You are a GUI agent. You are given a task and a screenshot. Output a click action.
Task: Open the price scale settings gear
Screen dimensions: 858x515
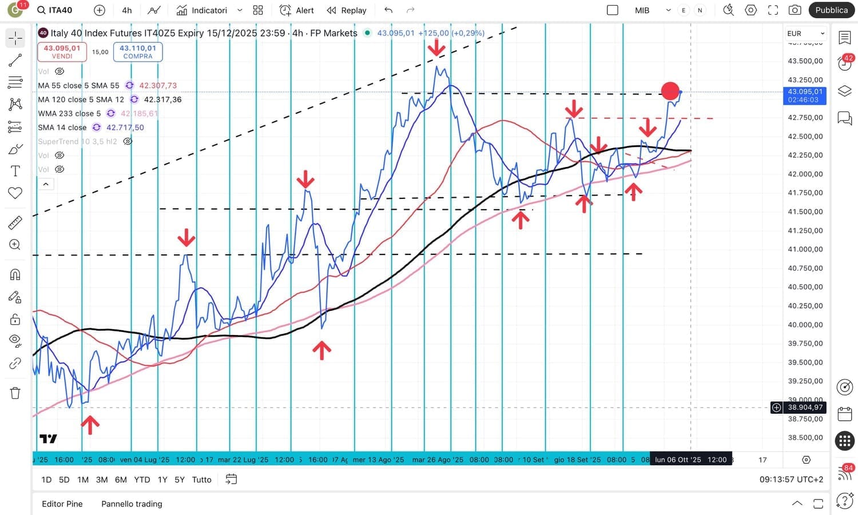[x=806, y=460]
